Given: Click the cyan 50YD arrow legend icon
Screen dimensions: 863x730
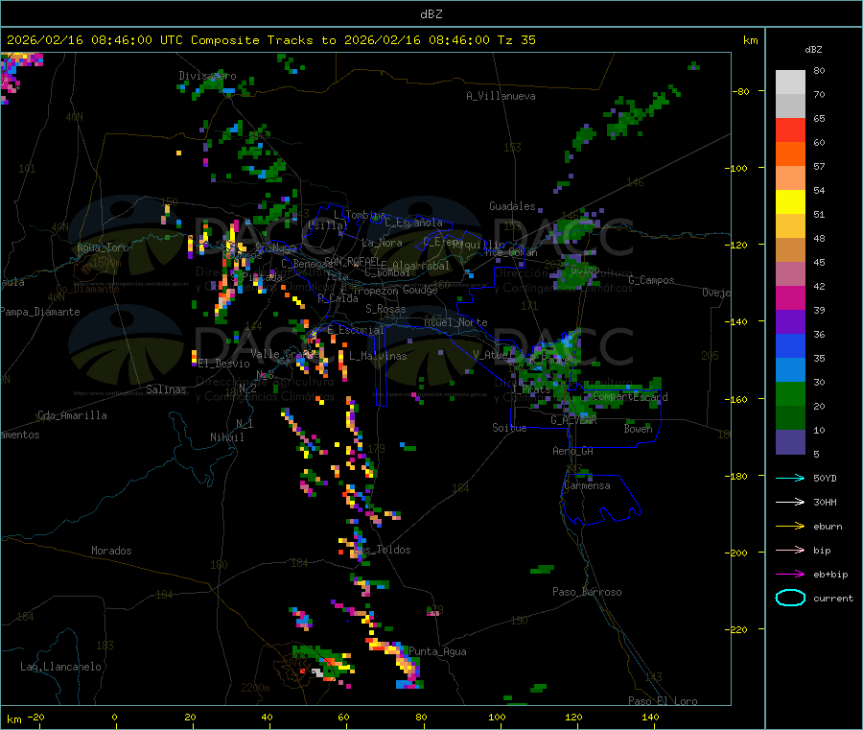Looking at the screenshot, I should pyautogui.click(x=790, y=478).
